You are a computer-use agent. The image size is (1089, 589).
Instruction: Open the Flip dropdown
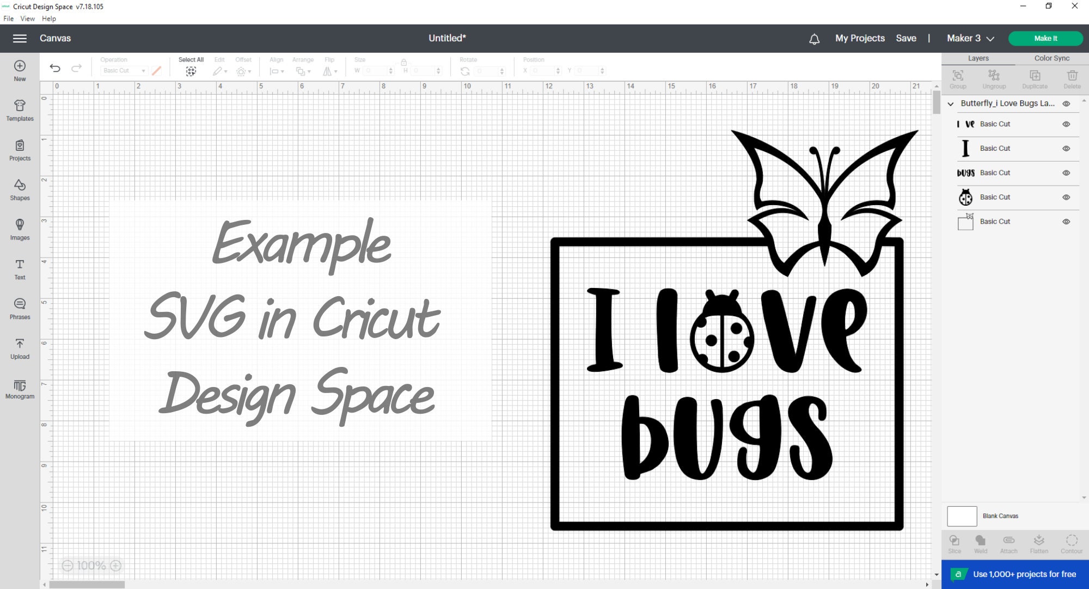pos(330,71)
